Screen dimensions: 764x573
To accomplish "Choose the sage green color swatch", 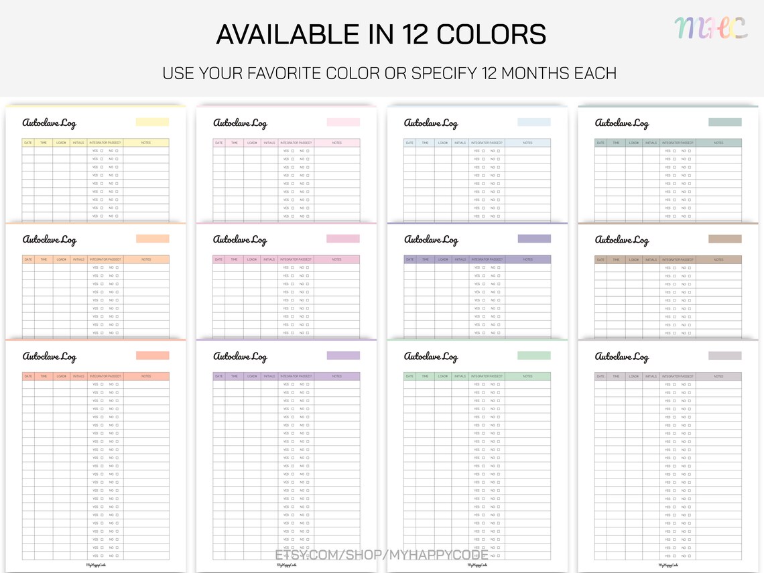I will [x=725, y=122].
